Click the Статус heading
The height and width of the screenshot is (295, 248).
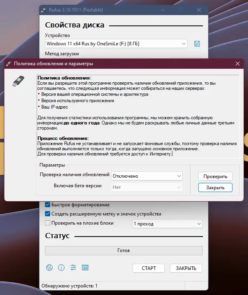click(57, 235)
